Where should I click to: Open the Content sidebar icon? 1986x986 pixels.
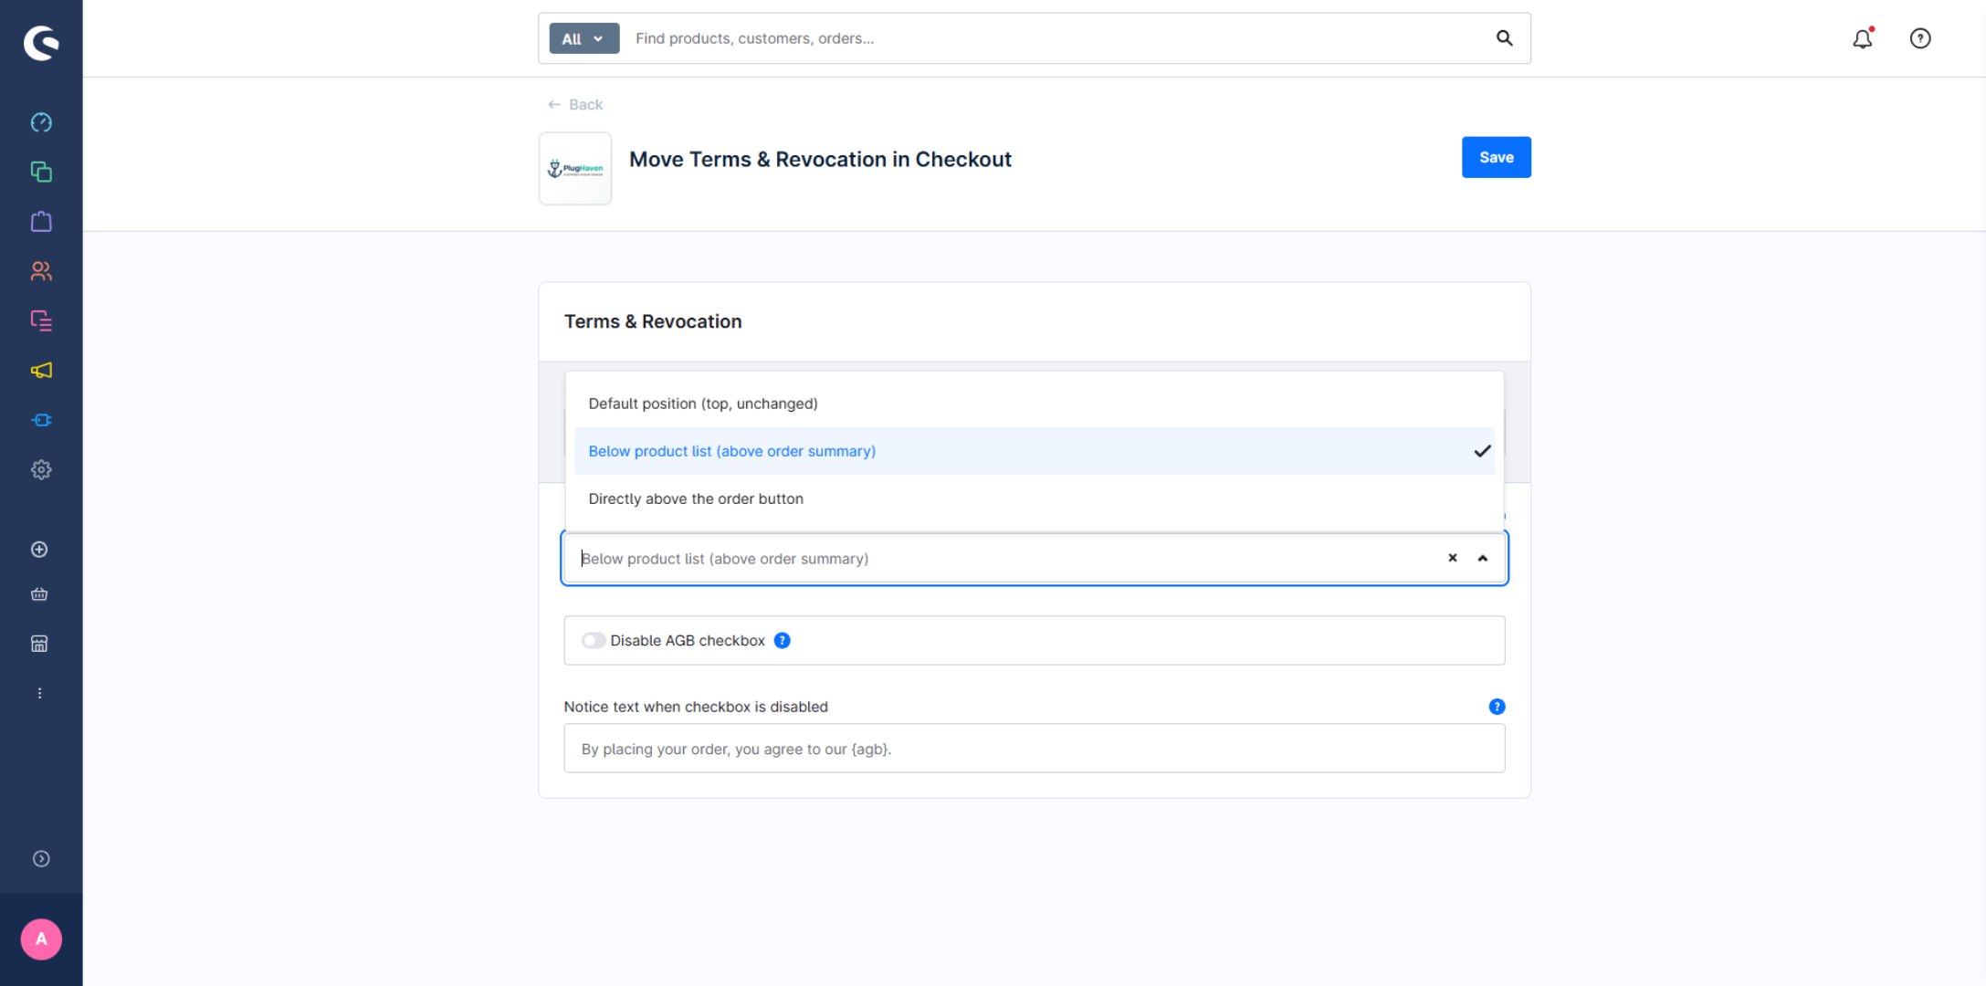coord(41,320)
